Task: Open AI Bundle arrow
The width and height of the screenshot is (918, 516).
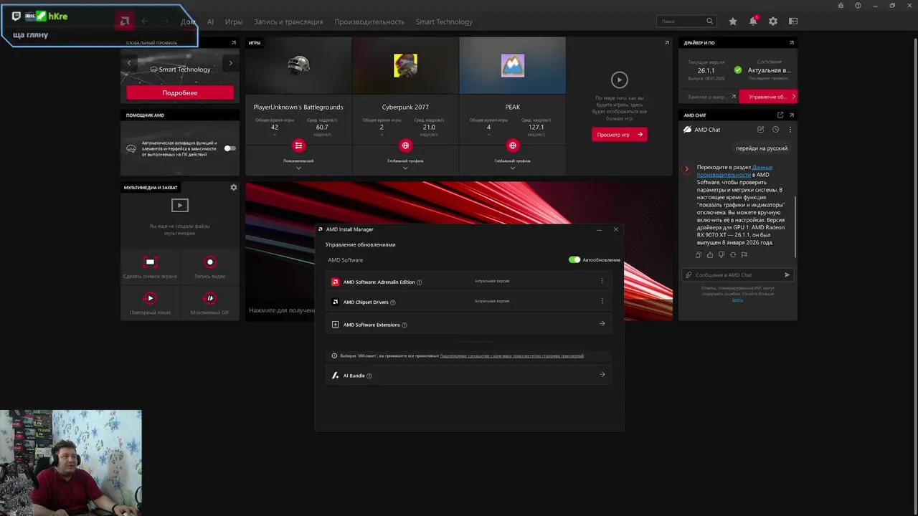Action: (602, 374)
